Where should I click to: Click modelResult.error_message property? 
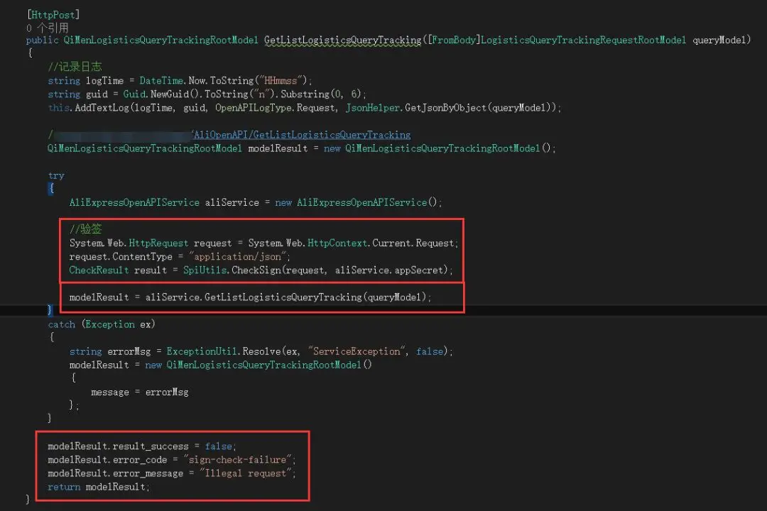pyautogui.click(x=116, y=473)
